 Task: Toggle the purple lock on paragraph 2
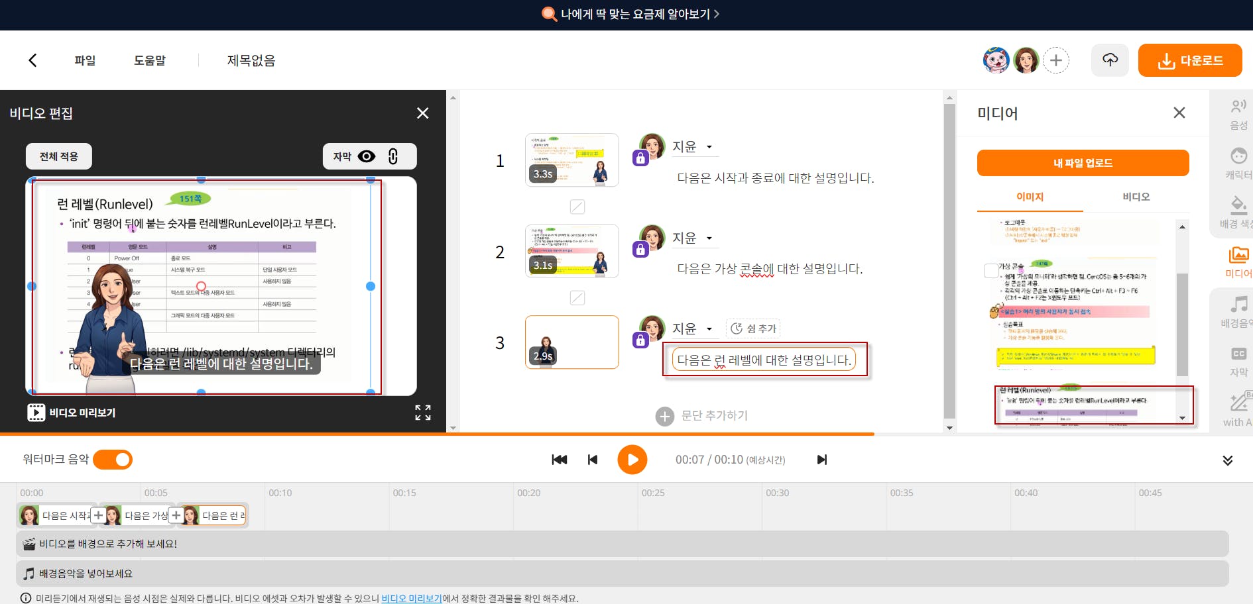click(x=640, y=250)
